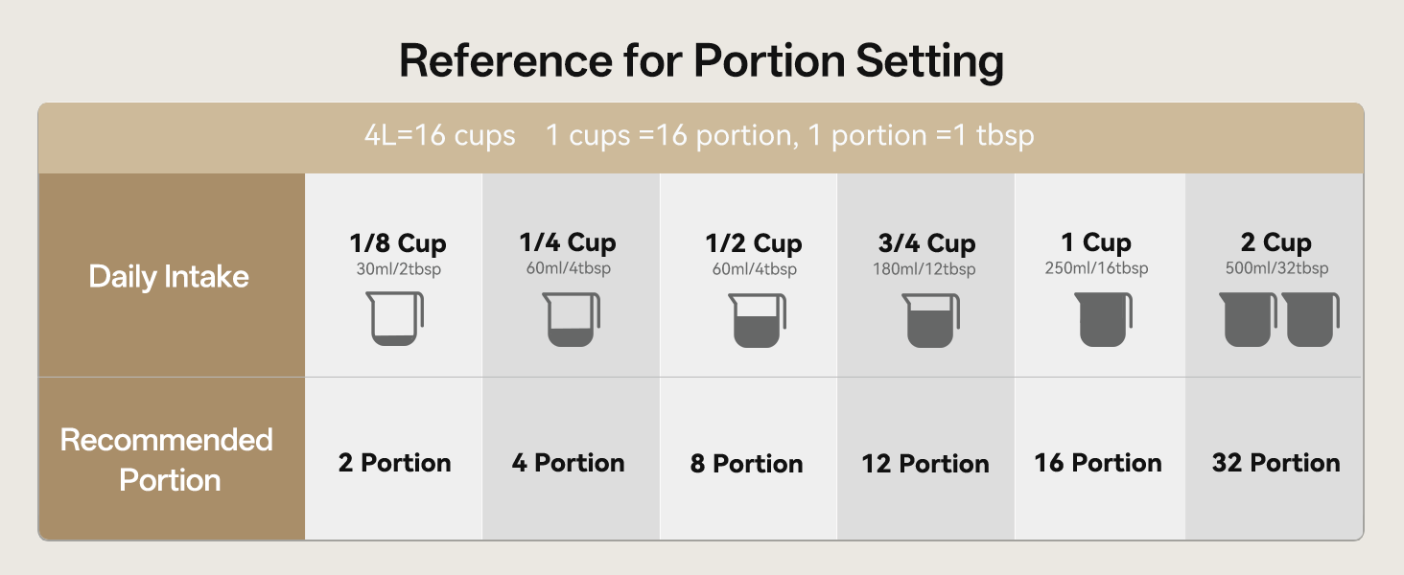Click the 1/8 Cup measuring cup icon
The height and width of the screenshot is (575, 1404).
395,319
